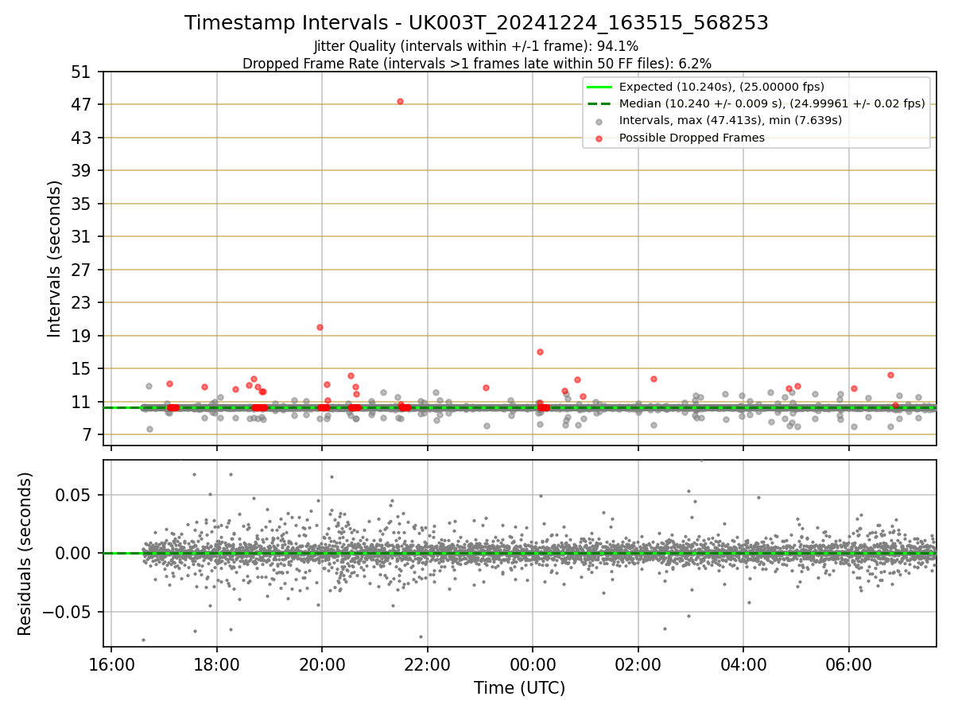Click the '0.05' tick label on the residuals axis
954x716 pixels.
73,495
